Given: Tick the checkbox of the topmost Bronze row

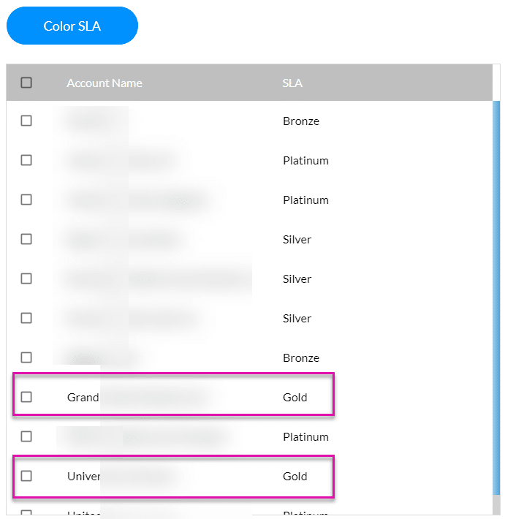Looking at the screenshot, I should tap(26, 121).
